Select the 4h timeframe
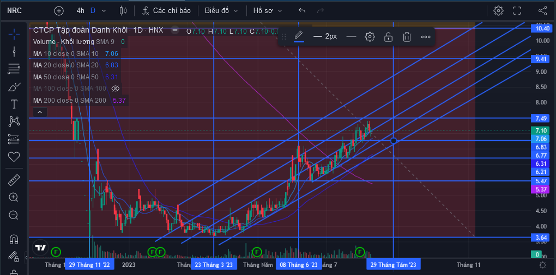This screenshot has width=556, height=275. click(81, 11)
